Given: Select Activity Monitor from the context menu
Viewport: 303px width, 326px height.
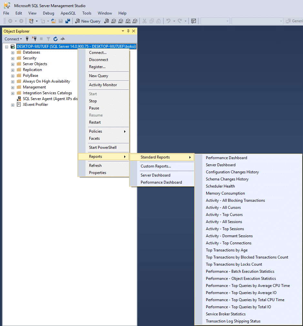Looking at the screenshot, I should point(103,85).
